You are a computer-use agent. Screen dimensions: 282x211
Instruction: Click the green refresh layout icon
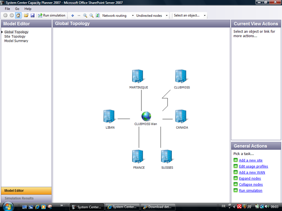[x=97, y=16]
